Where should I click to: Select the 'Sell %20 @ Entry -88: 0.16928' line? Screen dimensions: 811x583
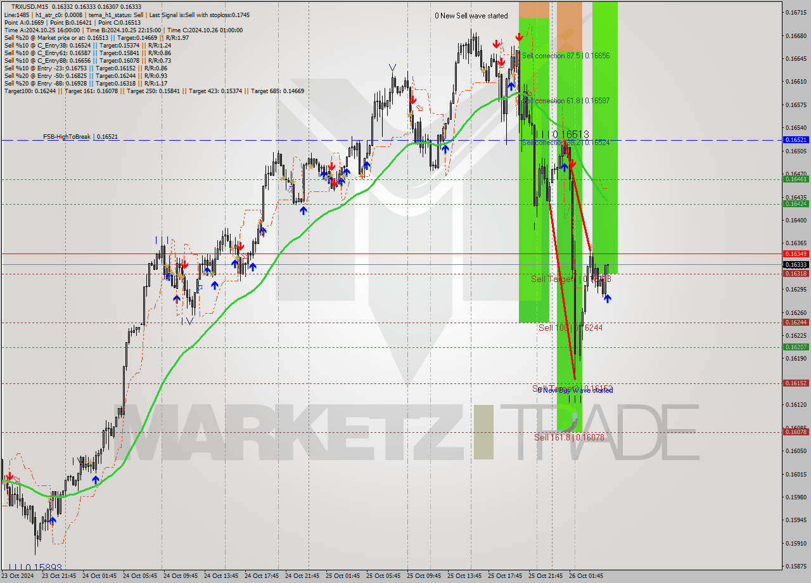tap(86, 83)
